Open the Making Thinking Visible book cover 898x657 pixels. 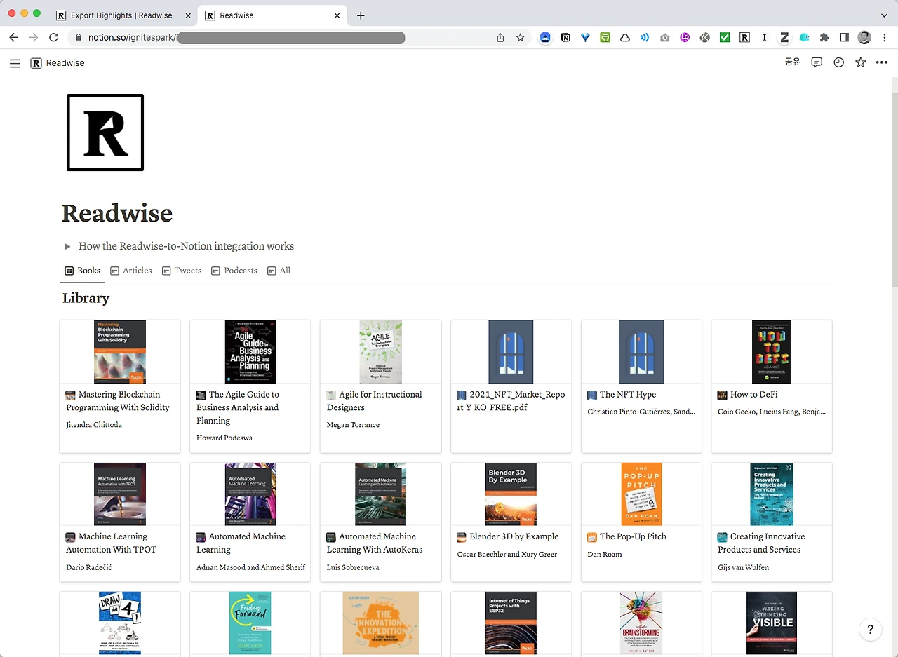click(x=772, y=623)
